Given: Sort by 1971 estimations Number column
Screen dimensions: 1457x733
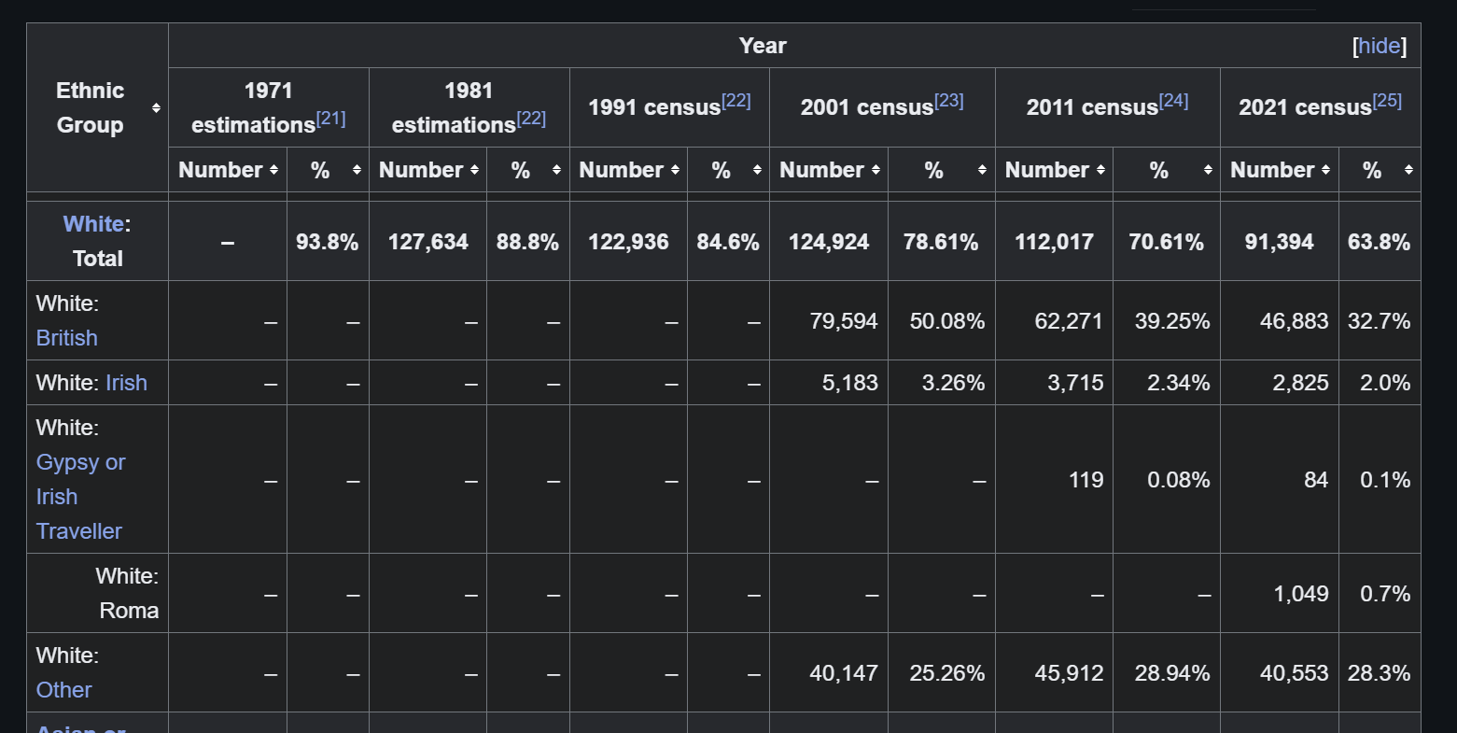Looking at the screenshot, I should click(273, 170).
